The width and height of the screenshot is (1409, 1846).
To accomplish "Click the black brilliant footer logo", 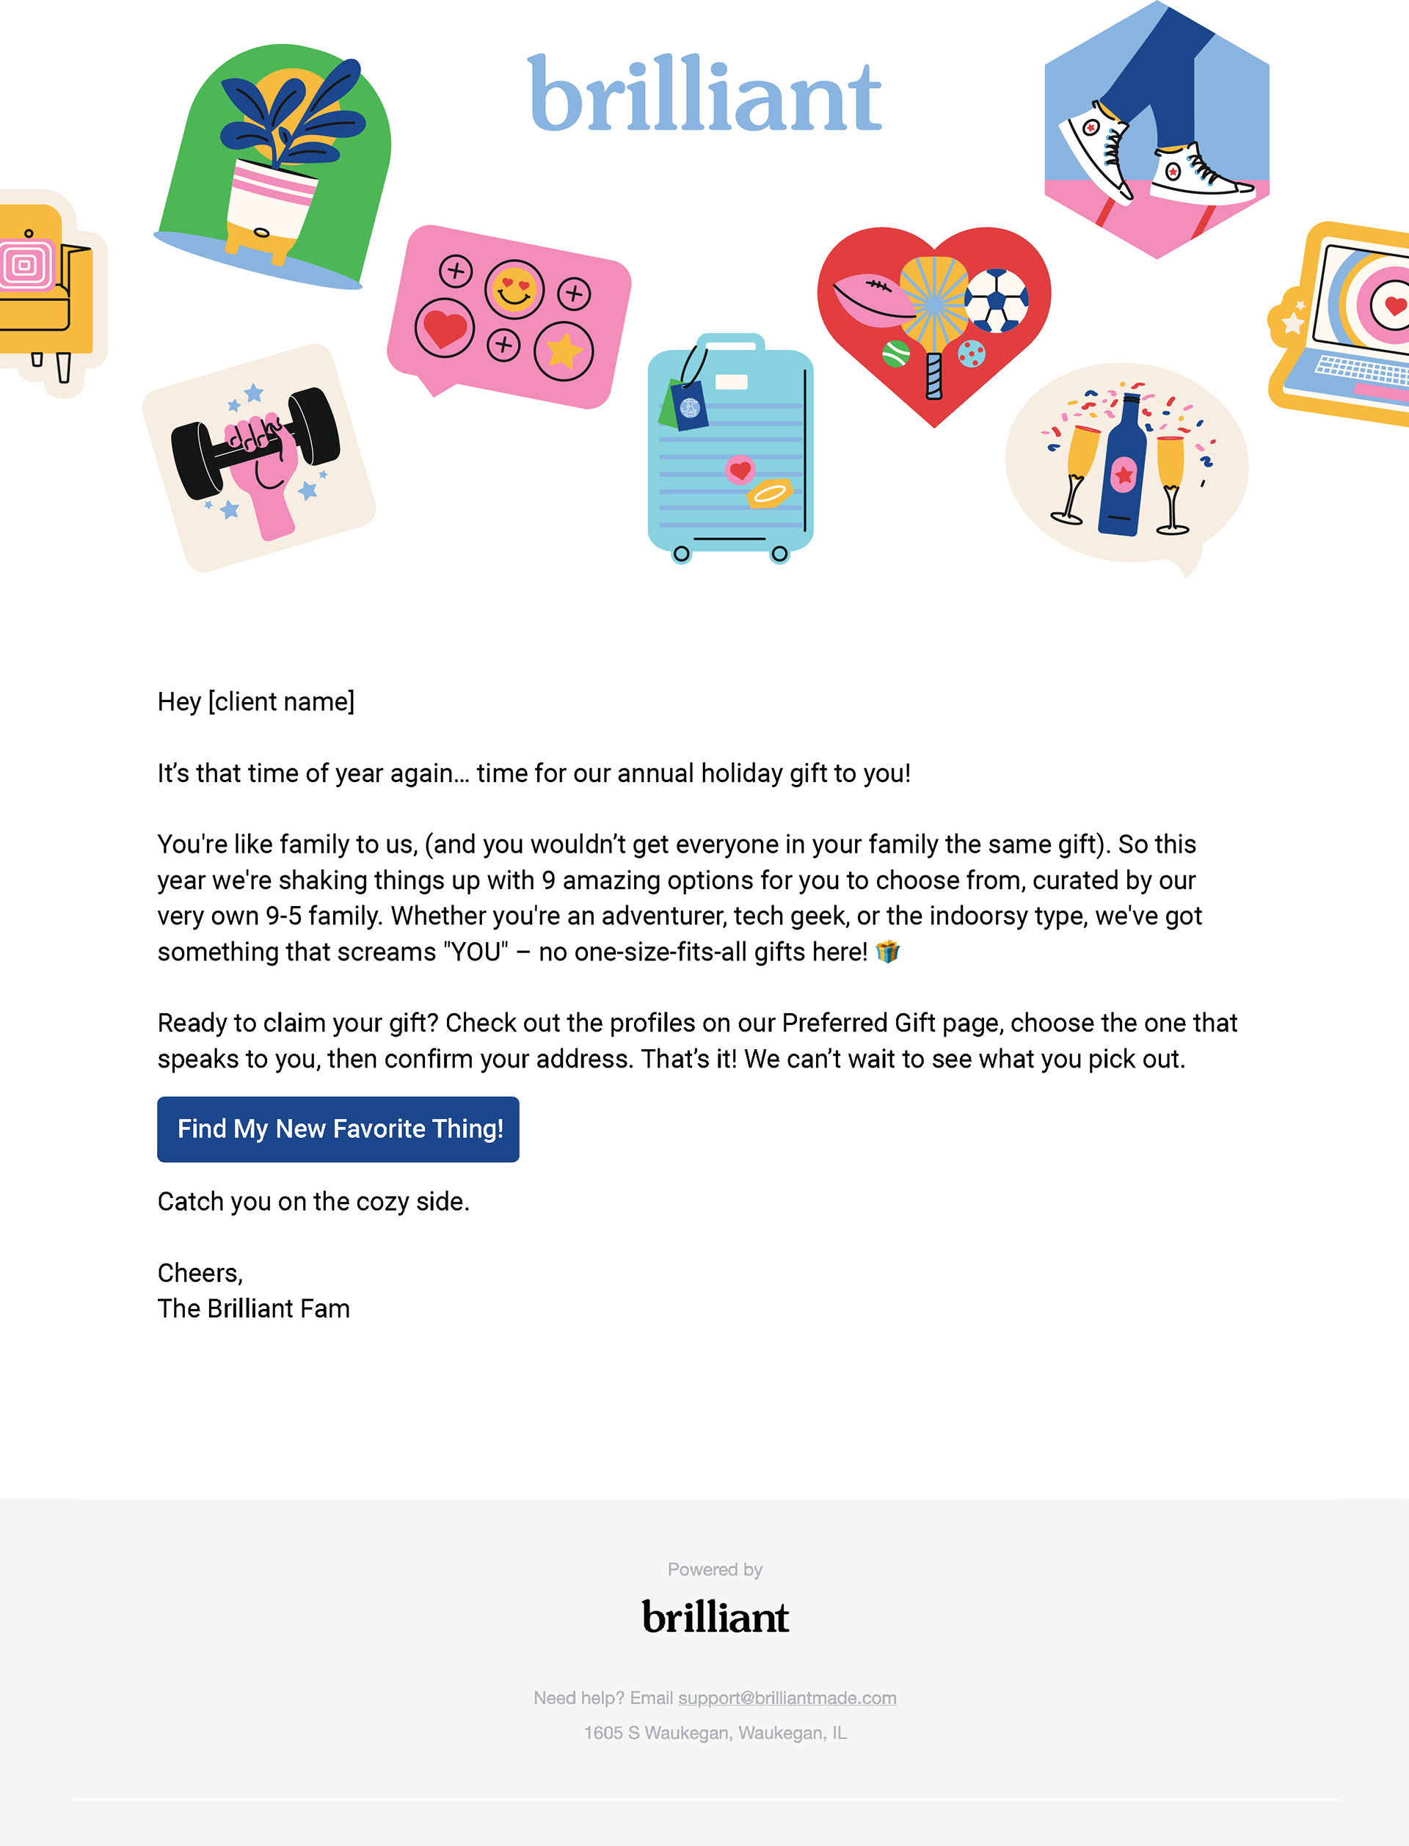I will point(716,1617).
